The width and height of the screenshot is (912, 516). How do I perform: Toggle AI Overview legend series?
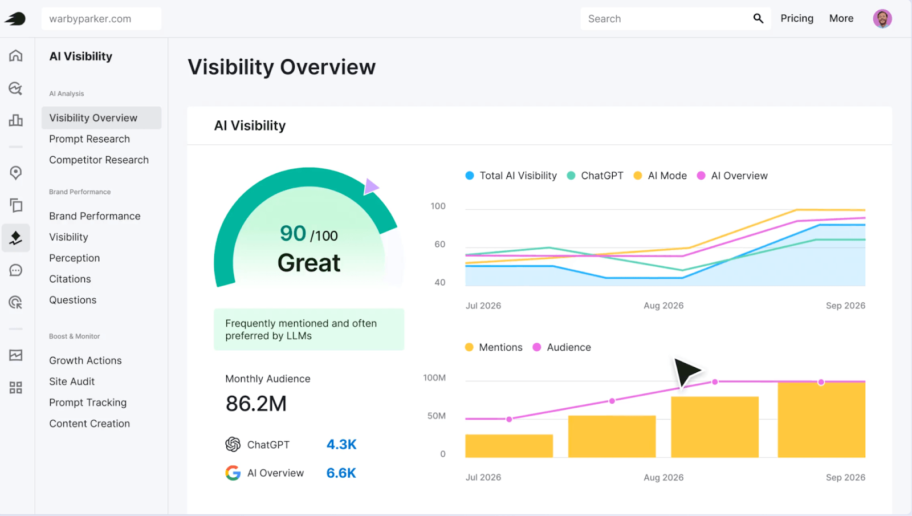tap(732, 176)
